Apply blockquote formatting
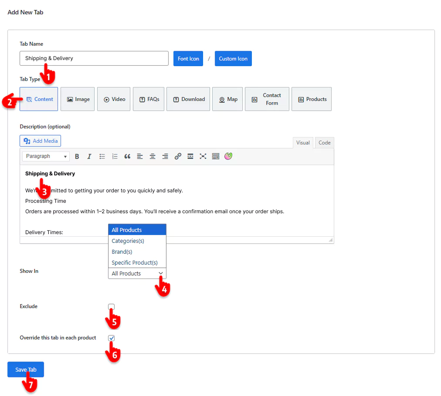 coord(127,156)
